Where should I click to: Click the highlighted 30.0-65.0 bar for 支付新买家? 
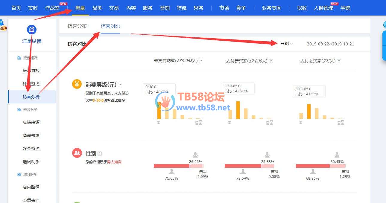point(238,110)
